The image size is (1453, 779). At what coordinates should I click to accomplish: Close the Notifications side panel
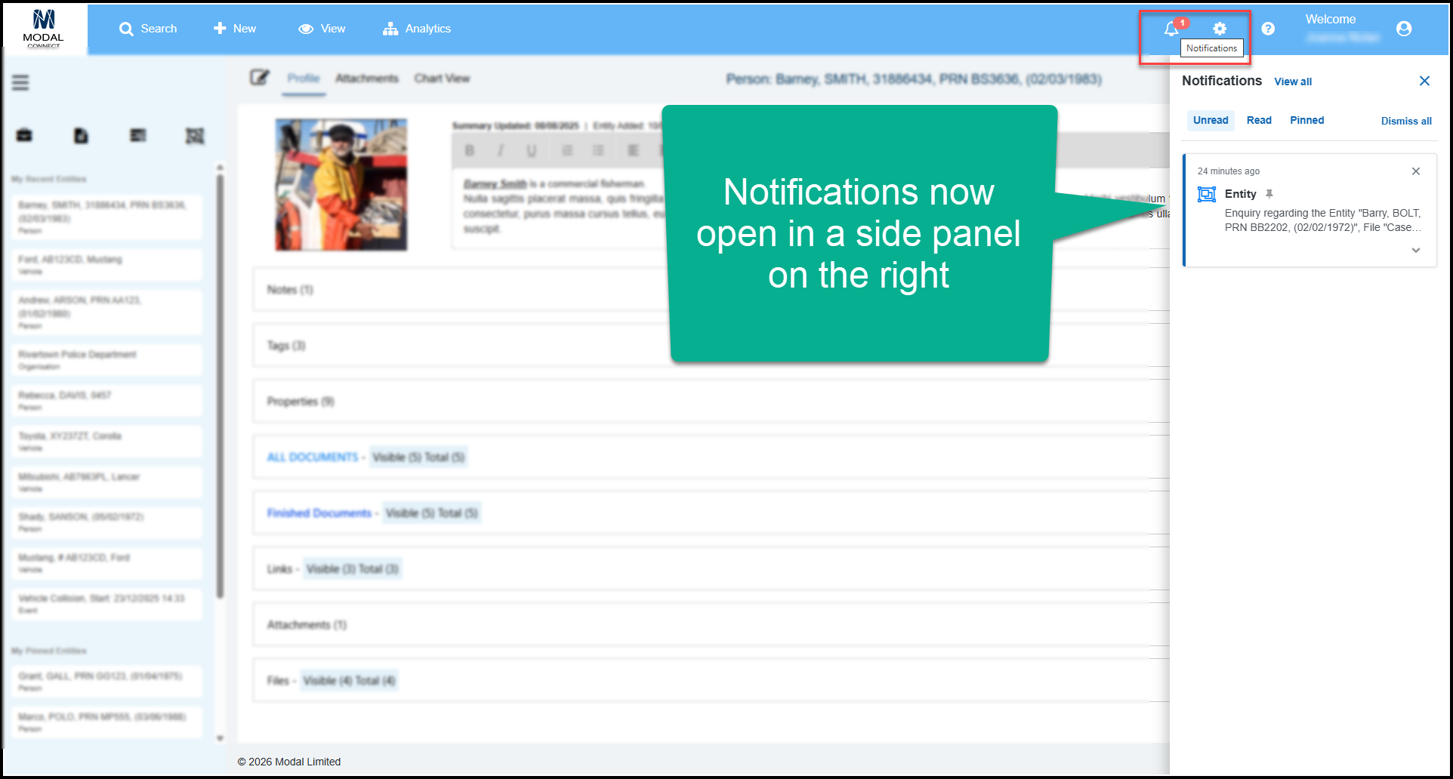pyautogui.click(x=1424, y=81)
